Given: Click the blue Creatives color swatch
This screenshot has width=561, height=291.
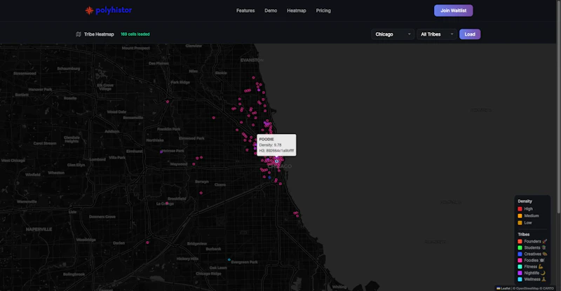Looking at the screenshot, I should pos(520,254).
